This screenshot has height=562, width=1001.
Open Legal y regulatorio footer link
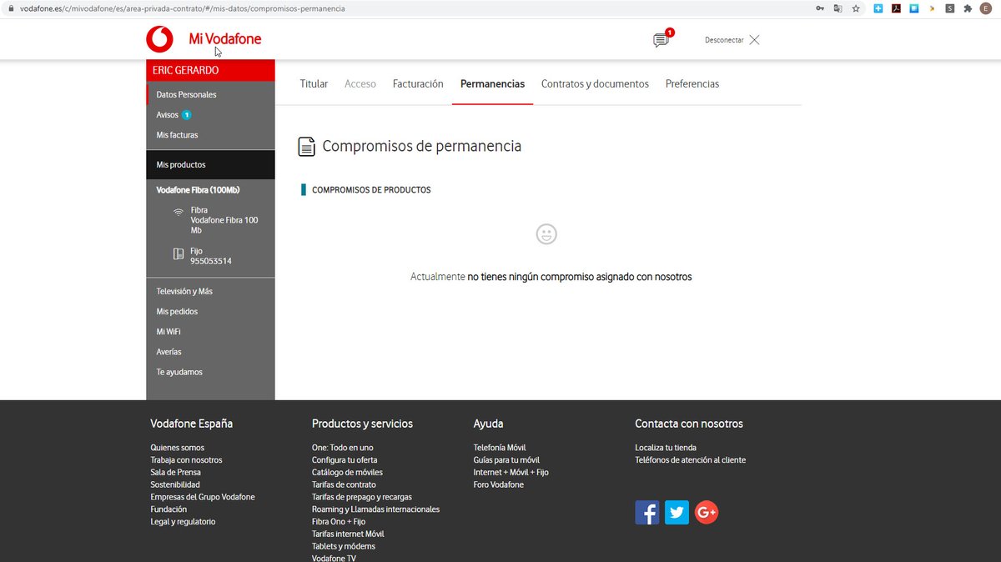(183, 522)
